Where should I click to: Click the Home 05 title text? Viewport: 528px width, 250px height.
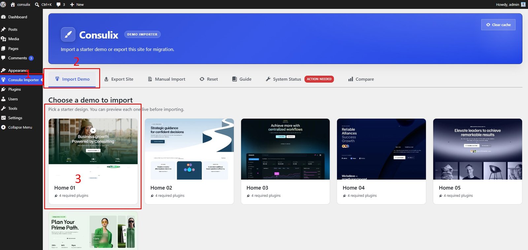[449, 188]
